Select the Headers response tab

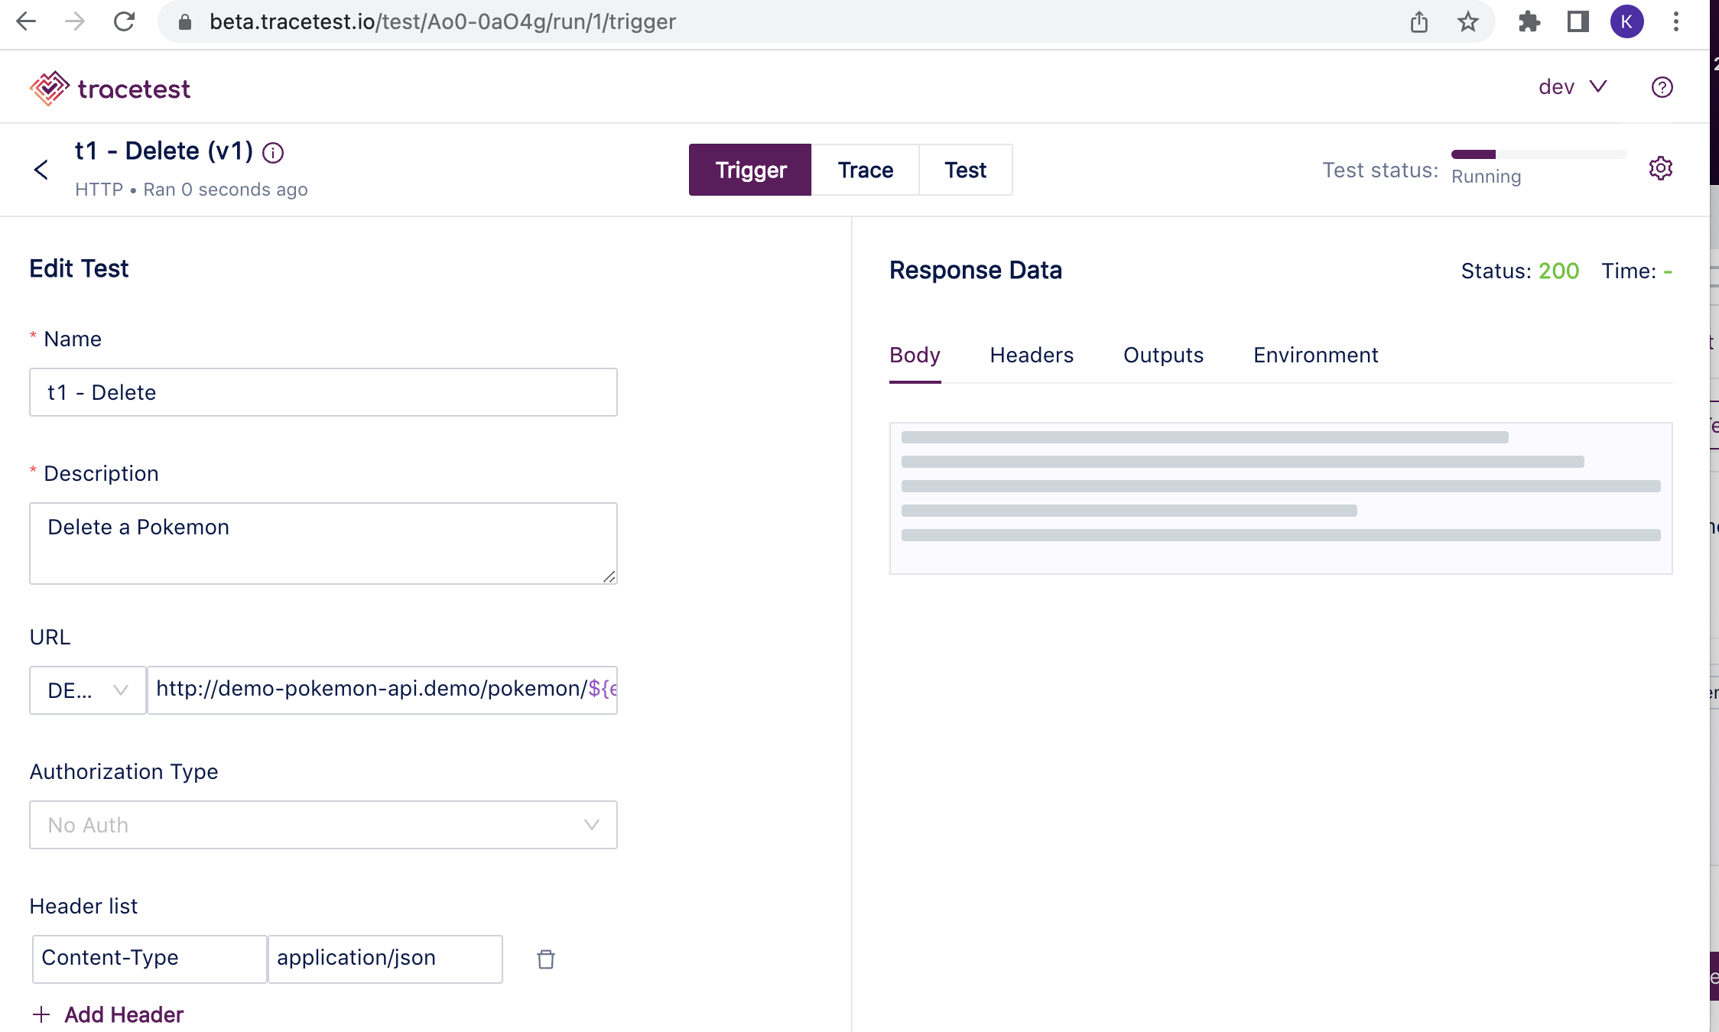(1032, 355)
